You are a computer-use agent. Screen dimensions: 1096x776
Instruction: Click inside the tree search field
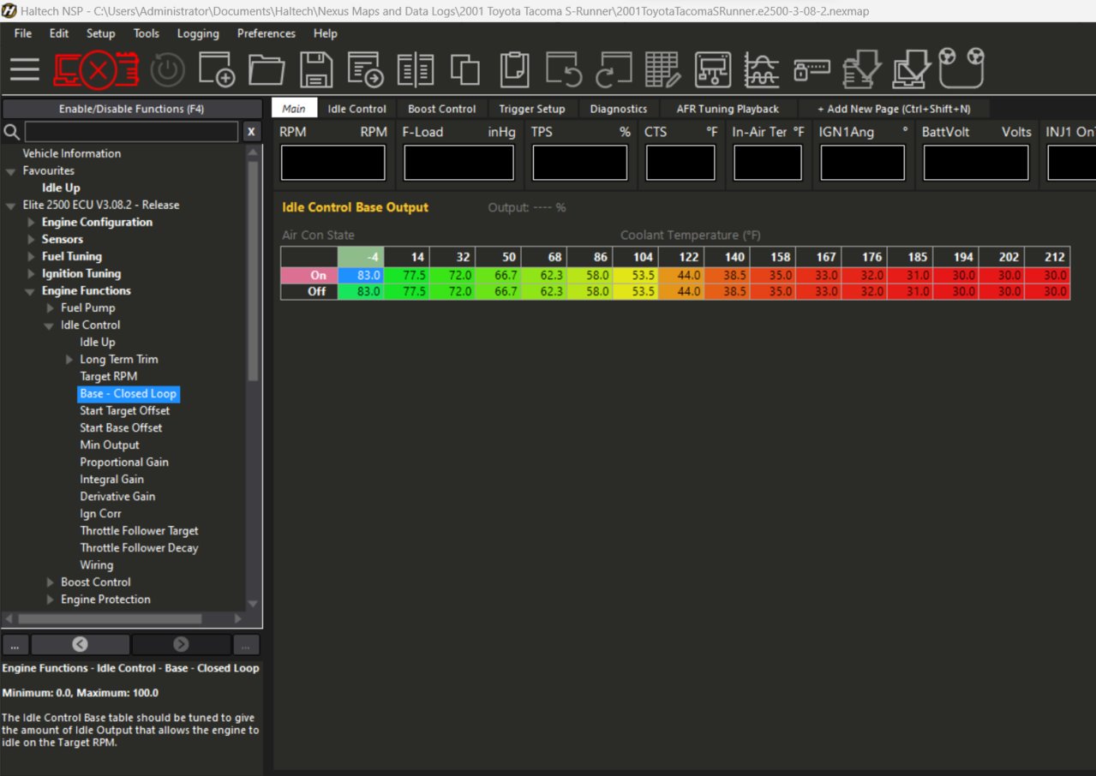click(x=131, y=132)
